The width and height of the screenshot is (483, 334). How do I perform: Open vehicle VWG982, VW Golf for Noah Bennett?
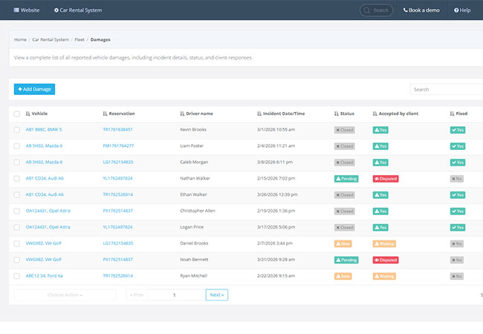tap(43, 260)
